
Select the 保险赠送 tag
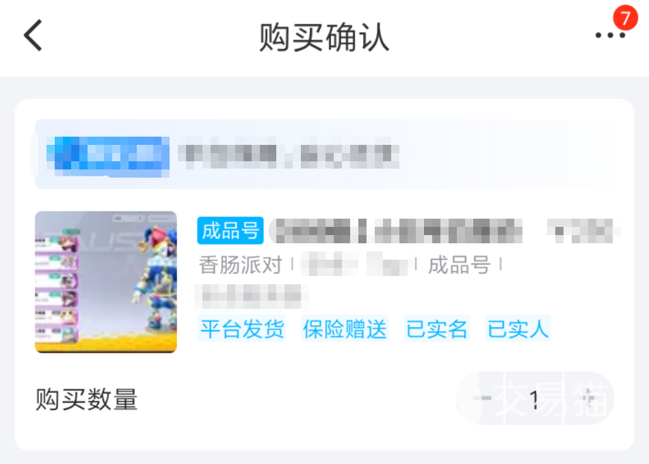click(x=345, y=329)
